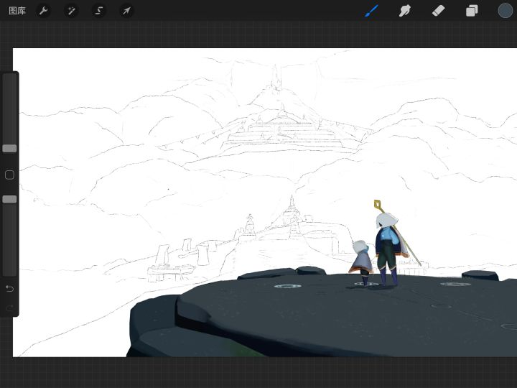Select the Brush tool
Screen dimensions: 517x388
tap(372, 11)
